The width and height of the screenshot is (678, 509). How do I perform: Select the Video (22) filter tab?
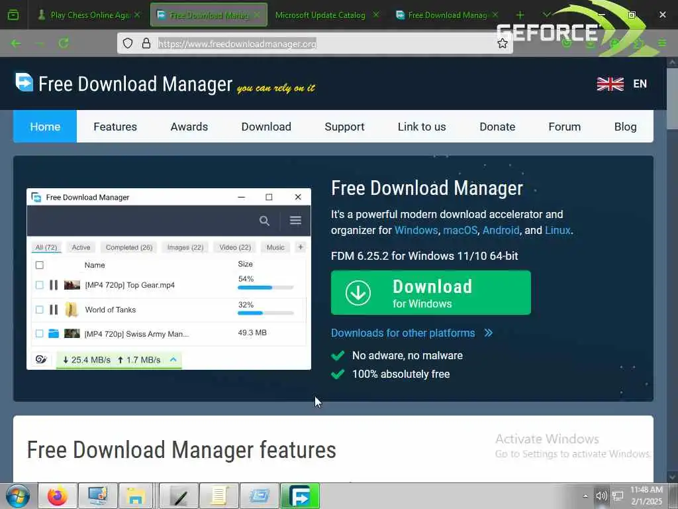click(x=235, y=247)
